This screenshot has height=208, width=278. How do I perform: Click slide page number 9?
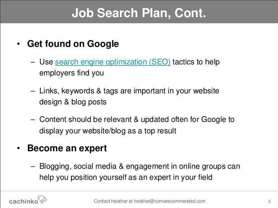click(269, 202)
